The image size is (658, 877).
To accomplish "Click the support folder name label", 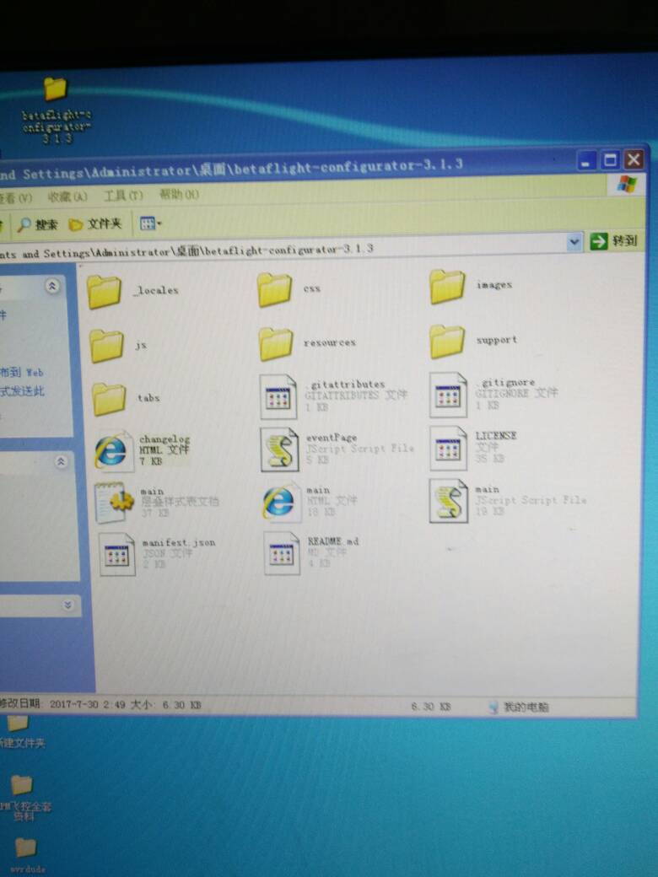I will pos(496,340).
